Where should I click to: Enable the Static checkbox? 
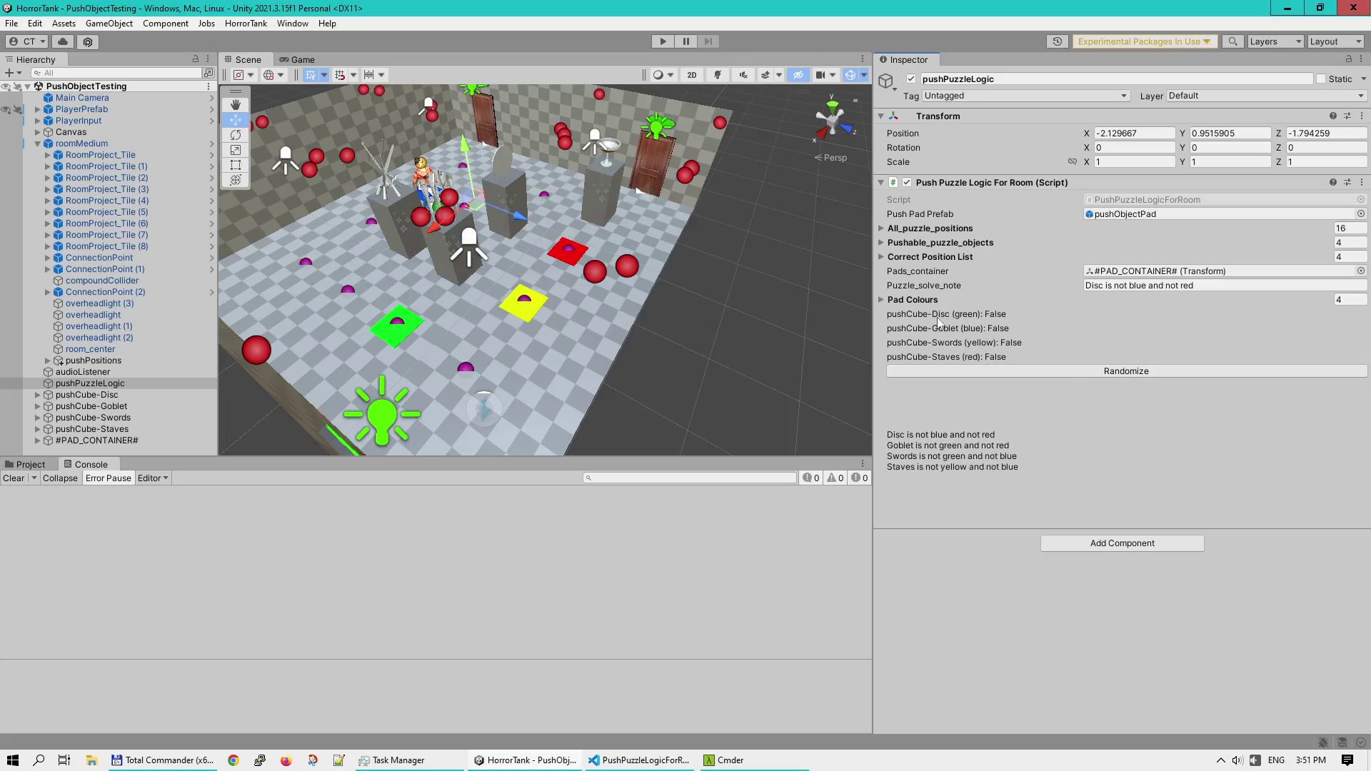(1320, 79)
